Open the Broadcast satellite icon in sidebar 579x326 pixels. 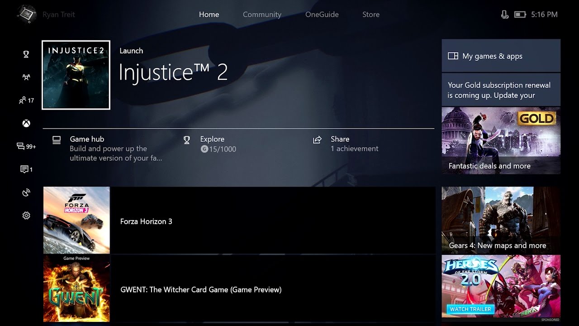[x=26, y=193]
